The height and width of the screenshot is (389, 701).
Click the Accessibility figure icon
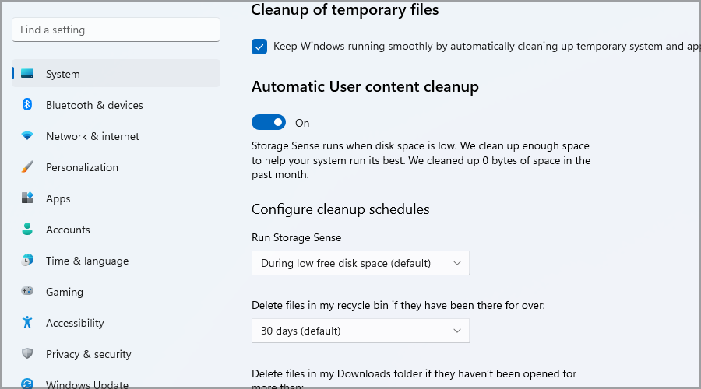click(x=28, y=323)
